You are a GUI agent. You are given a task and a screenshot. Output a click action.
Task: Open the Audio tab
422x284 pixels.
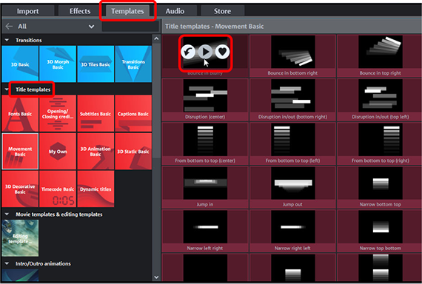click(x=175, y=11)
